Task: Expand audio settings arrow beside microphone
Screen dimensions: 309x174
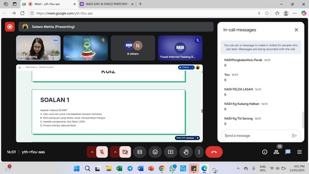Action: click(x=92, y=152)
